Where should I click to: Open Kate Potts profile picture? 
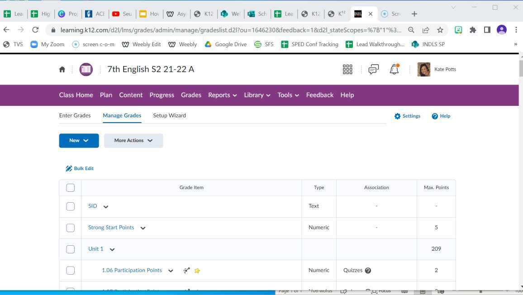[423, 69]
